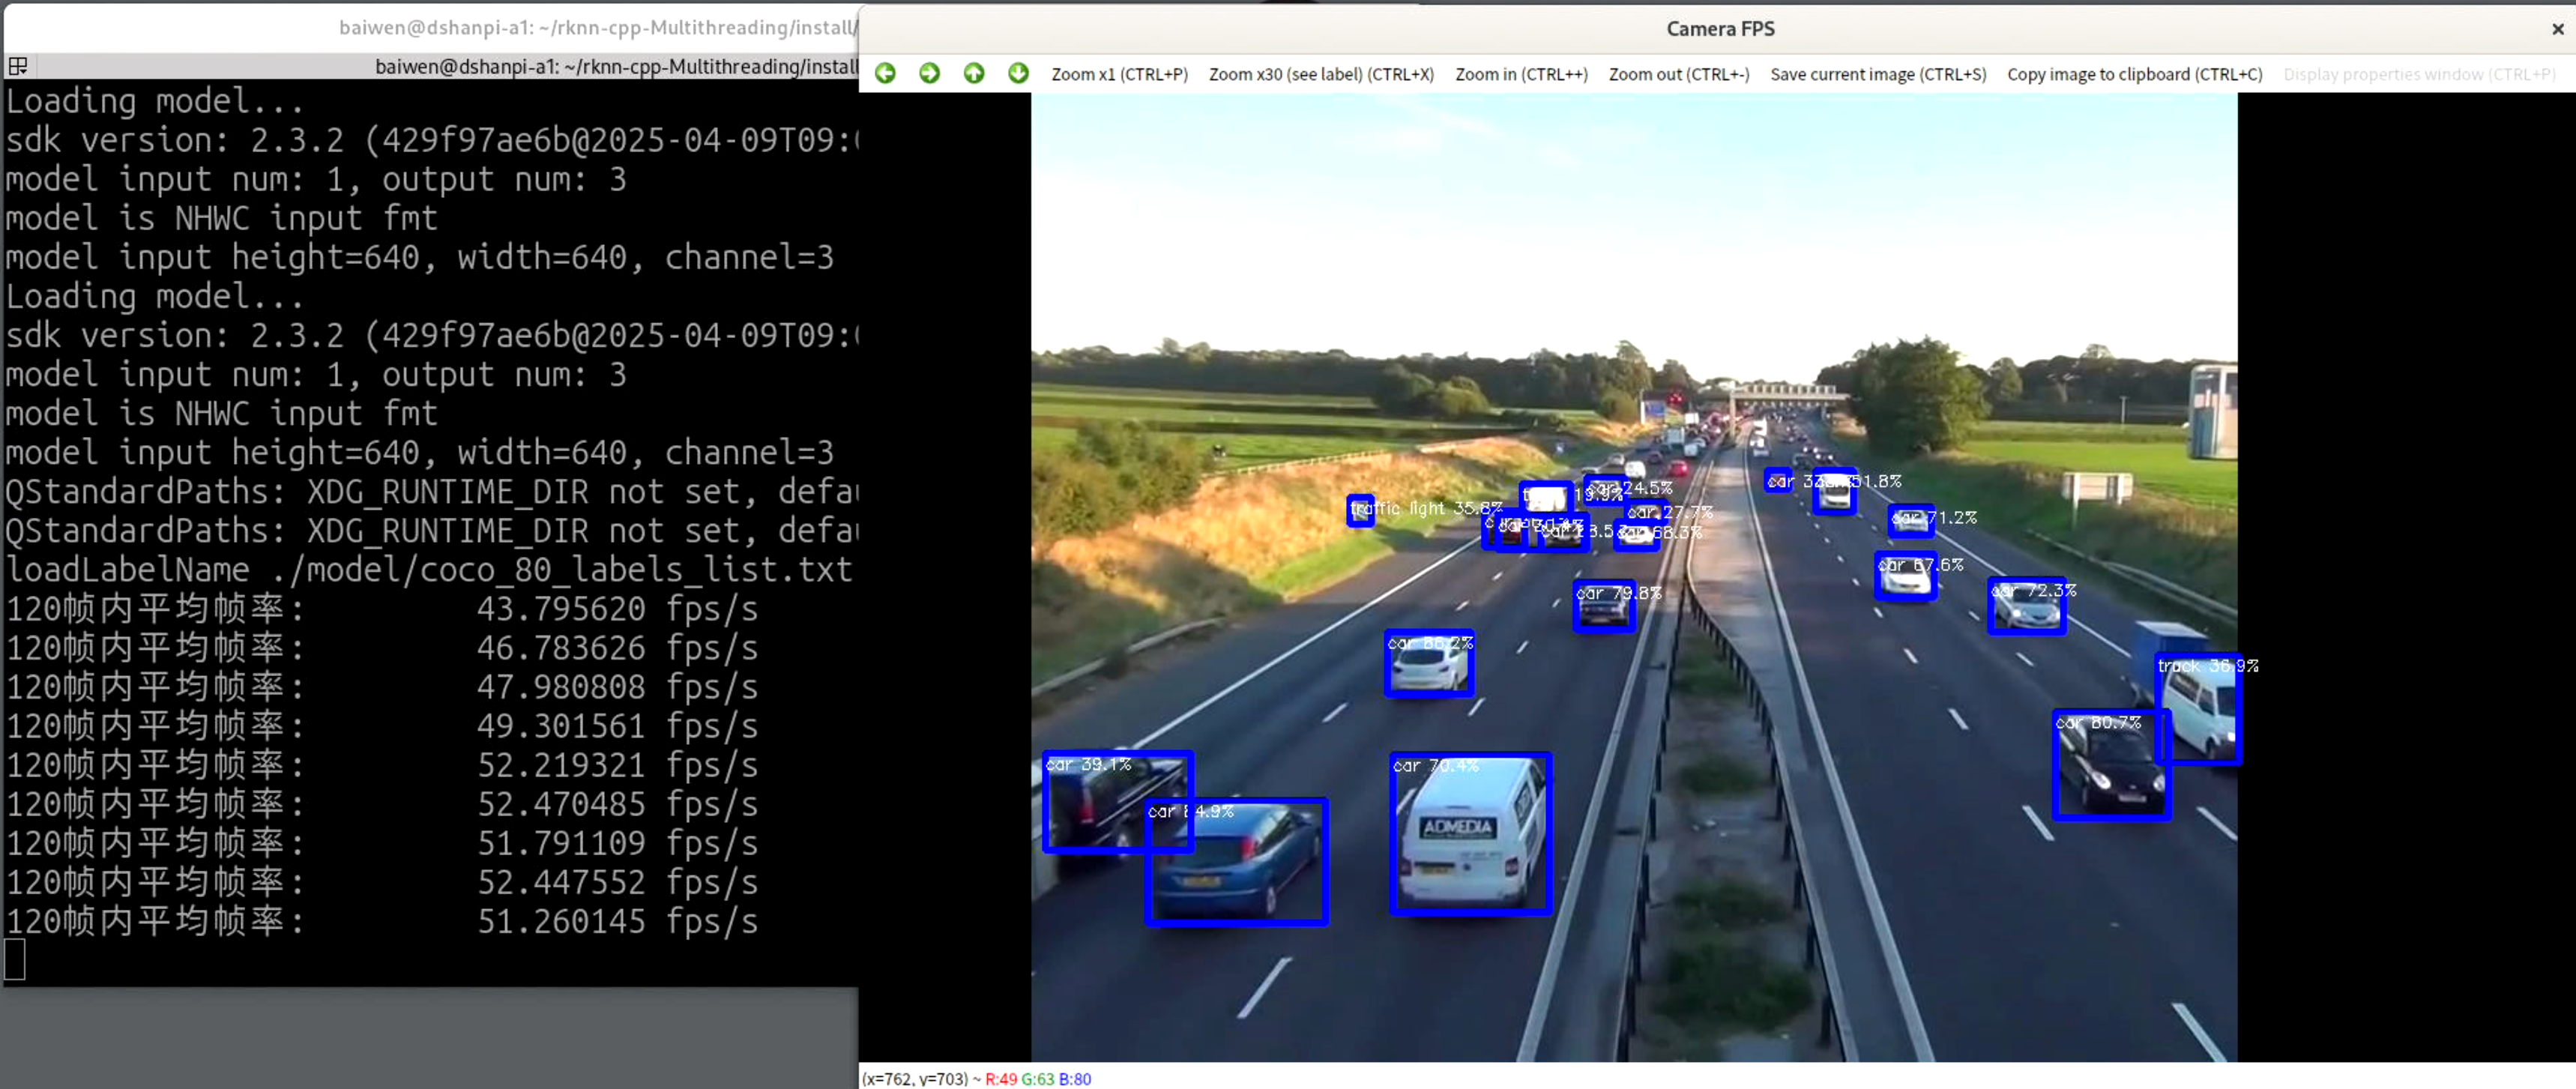Close the Camera FPS window
The image size is (2576, 1089).
click(x=2557, y=29)
